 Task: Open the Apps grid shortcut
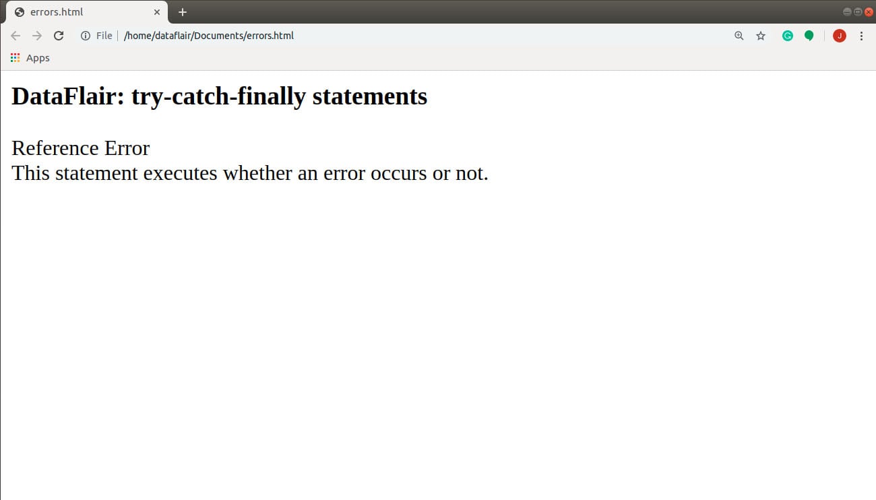click(15, 58)
